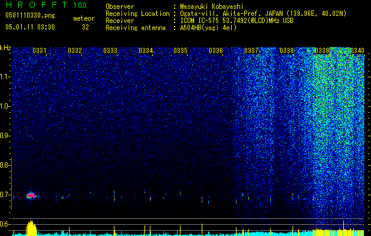This screenshot has height=236, width=371.
Task: Click the Receiving antenna label
Action: [136, 28]
